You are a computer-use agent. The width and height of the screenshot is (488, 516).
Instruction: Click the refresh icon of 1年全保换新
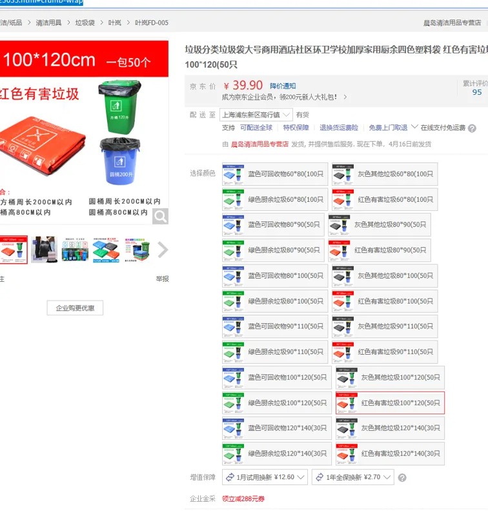pyautogui.click(x=320, y=477)
